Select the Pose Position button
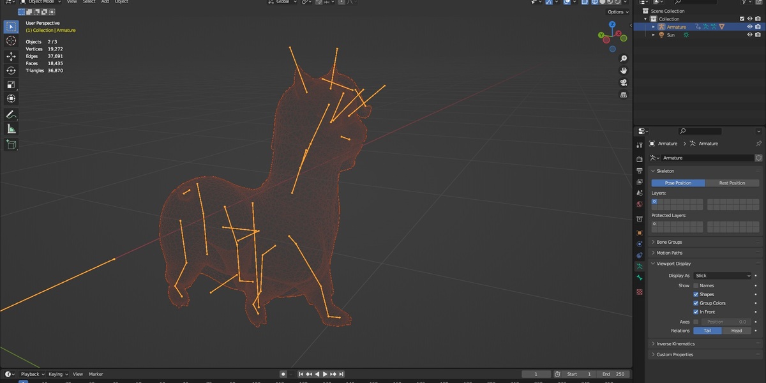The height and width of the screenshot is (383, 766). point(678,183)
